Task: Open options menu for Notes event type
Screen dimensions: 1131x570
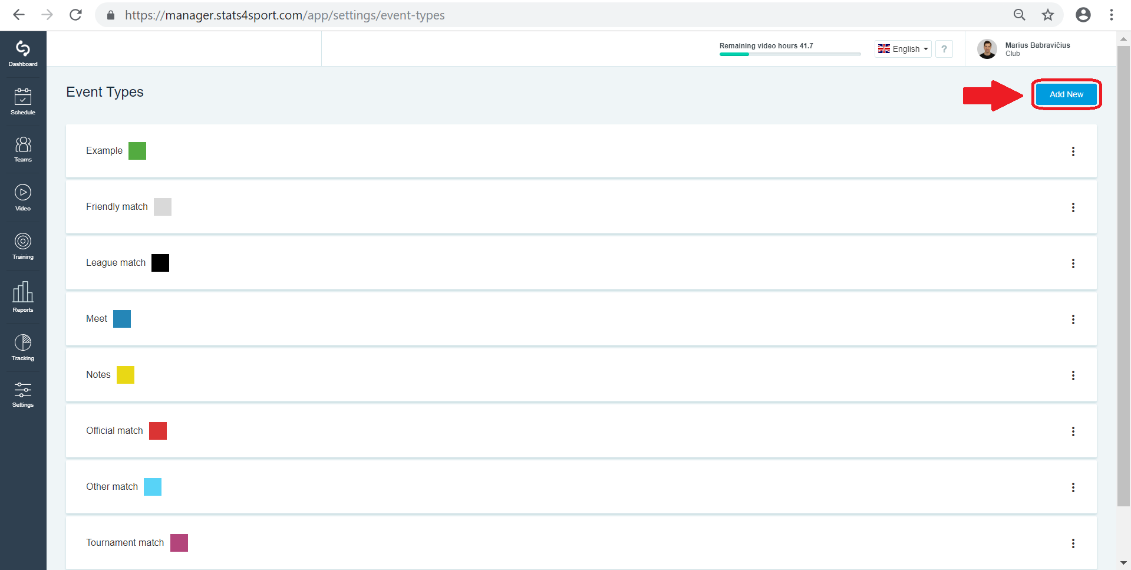Action: click(1073, 375)
